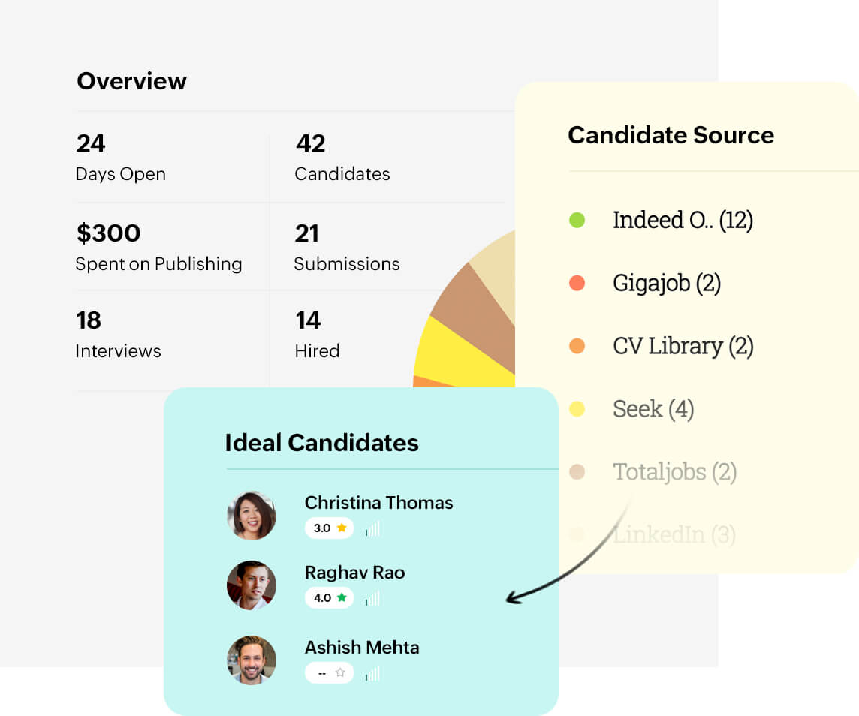Image resolution: width=859 pixels, height=716 pixels.
Task: Click the 18 Interviews overview stat
Action: pos(118,335)
